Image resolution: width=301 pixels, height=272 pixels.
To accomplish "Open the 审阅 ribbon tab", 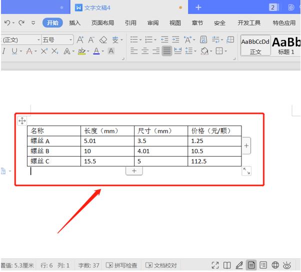I will pyautogui.click(x=153, y=23).
